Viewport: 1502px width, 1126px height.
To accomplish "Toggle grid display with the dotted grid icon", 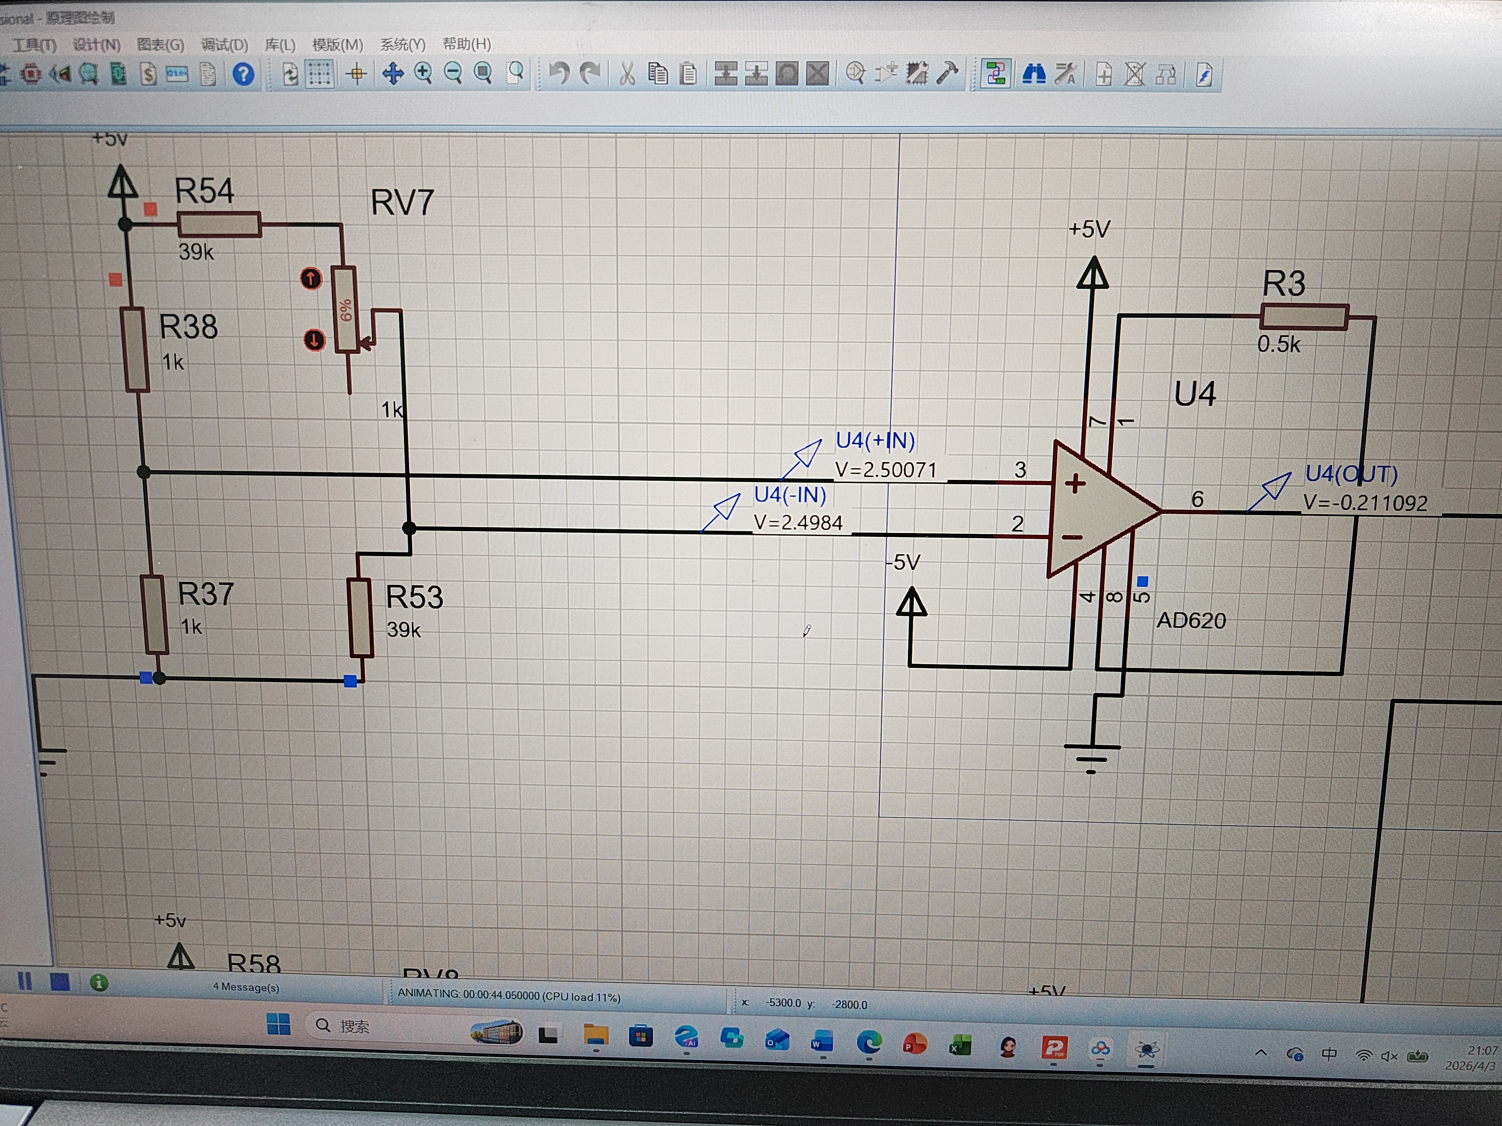I will pyautogui.click(x=319, y=74).
